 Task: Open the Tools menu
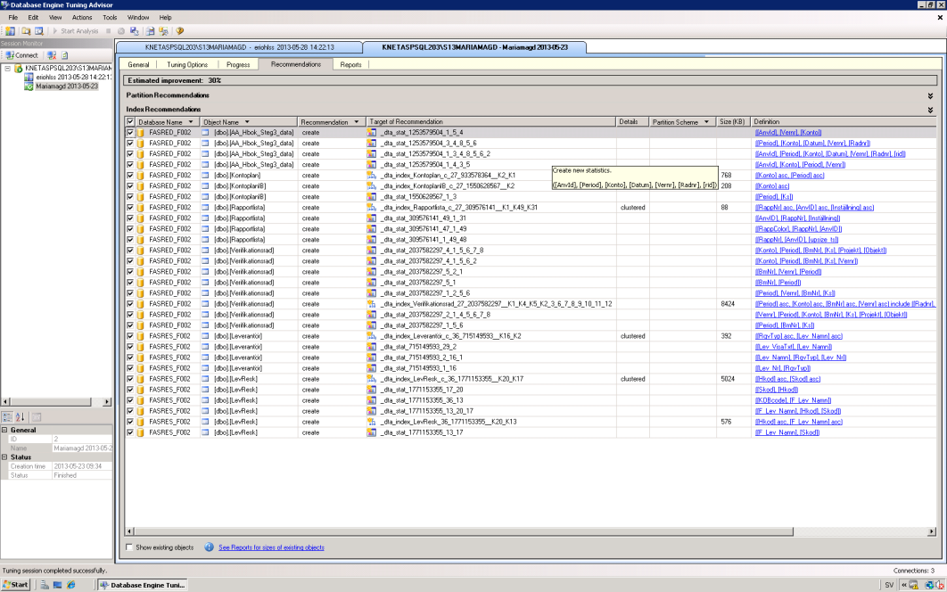pyautogui.click(x=110, y=18)
